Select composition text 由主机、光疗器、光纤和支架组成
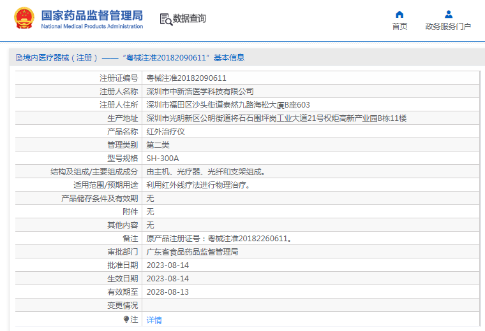 205,172
